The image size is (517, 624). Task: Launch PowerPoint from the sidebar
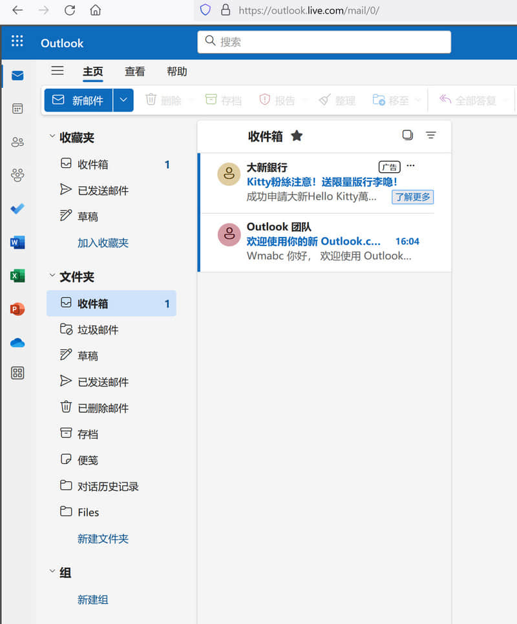(17, 309)
